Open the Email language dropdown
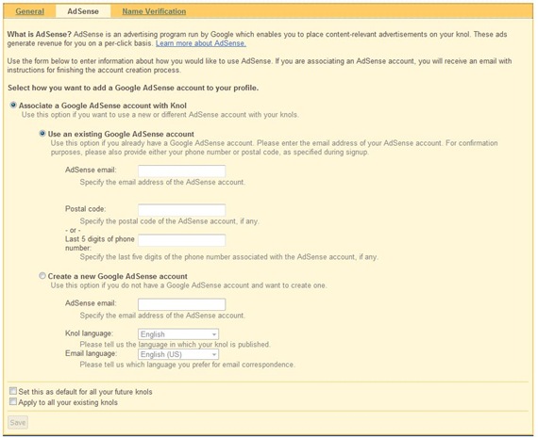Viewport: 538px width, 439px height. (x=178, y=354)
